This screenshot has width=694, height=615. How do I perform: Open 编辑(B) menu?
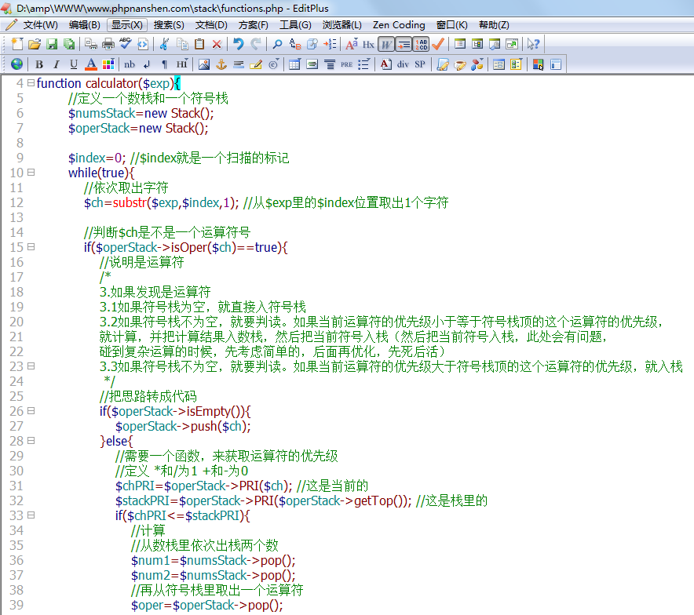84,25
